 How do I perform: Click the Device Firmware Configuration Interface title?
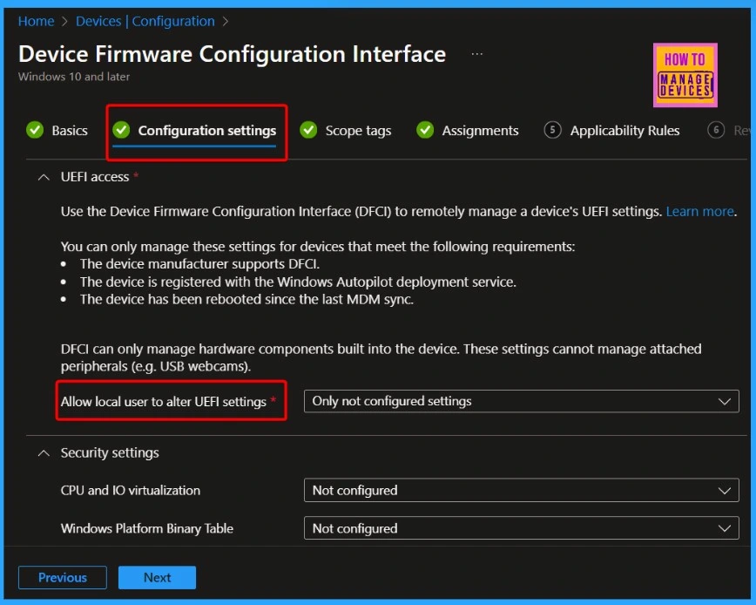coord(232,54)
